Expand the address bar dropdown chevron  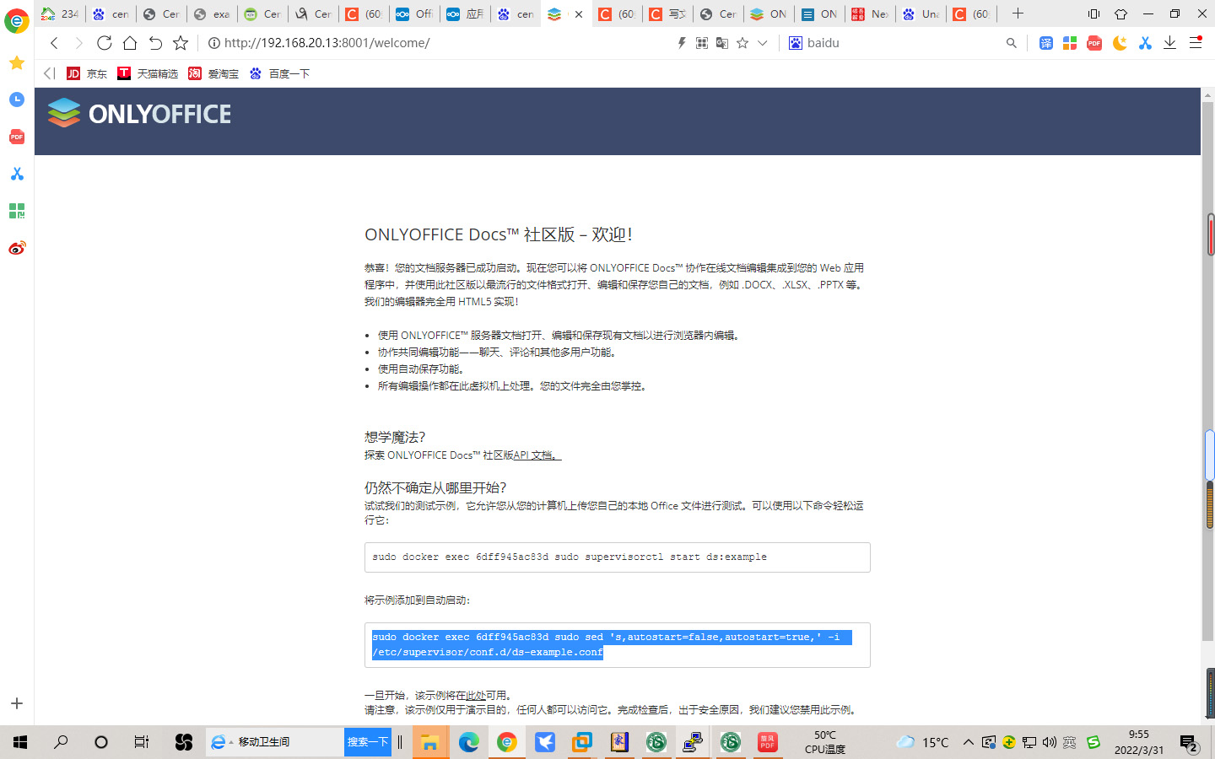pyautogui.click(x=763, y=43)
